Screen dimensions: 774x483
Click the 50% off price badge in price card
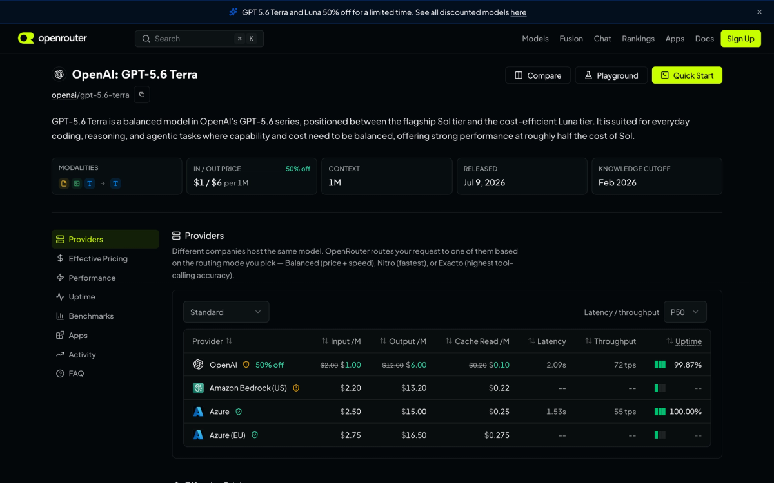tap(298, 169)
